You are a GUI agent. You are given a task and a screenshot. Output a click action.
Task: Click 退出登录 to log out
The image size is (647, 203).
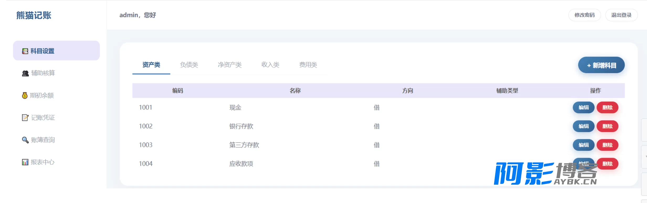[x=621, y=15]
